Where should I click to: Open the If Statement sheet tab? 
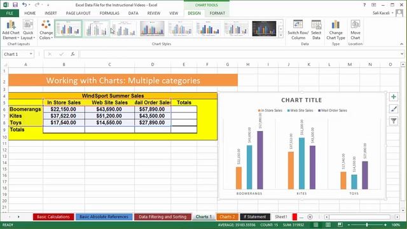tap(254, 217)
